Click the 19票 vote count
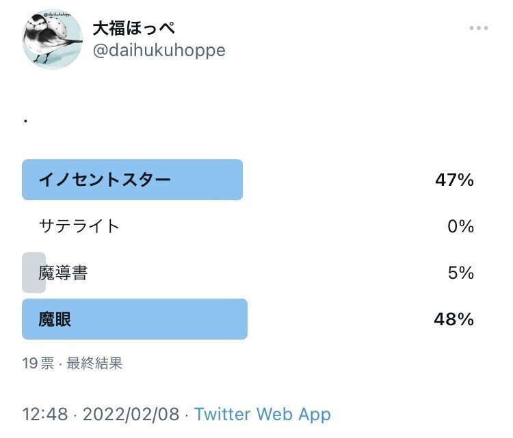 [38, 364]
